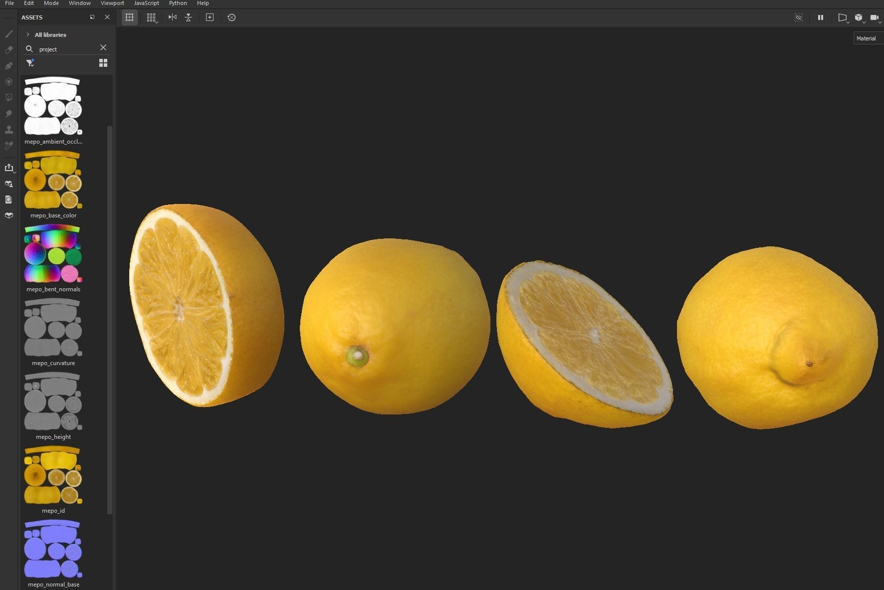
Task: Select the Clone stamp tool
Action: pos(9,130)
